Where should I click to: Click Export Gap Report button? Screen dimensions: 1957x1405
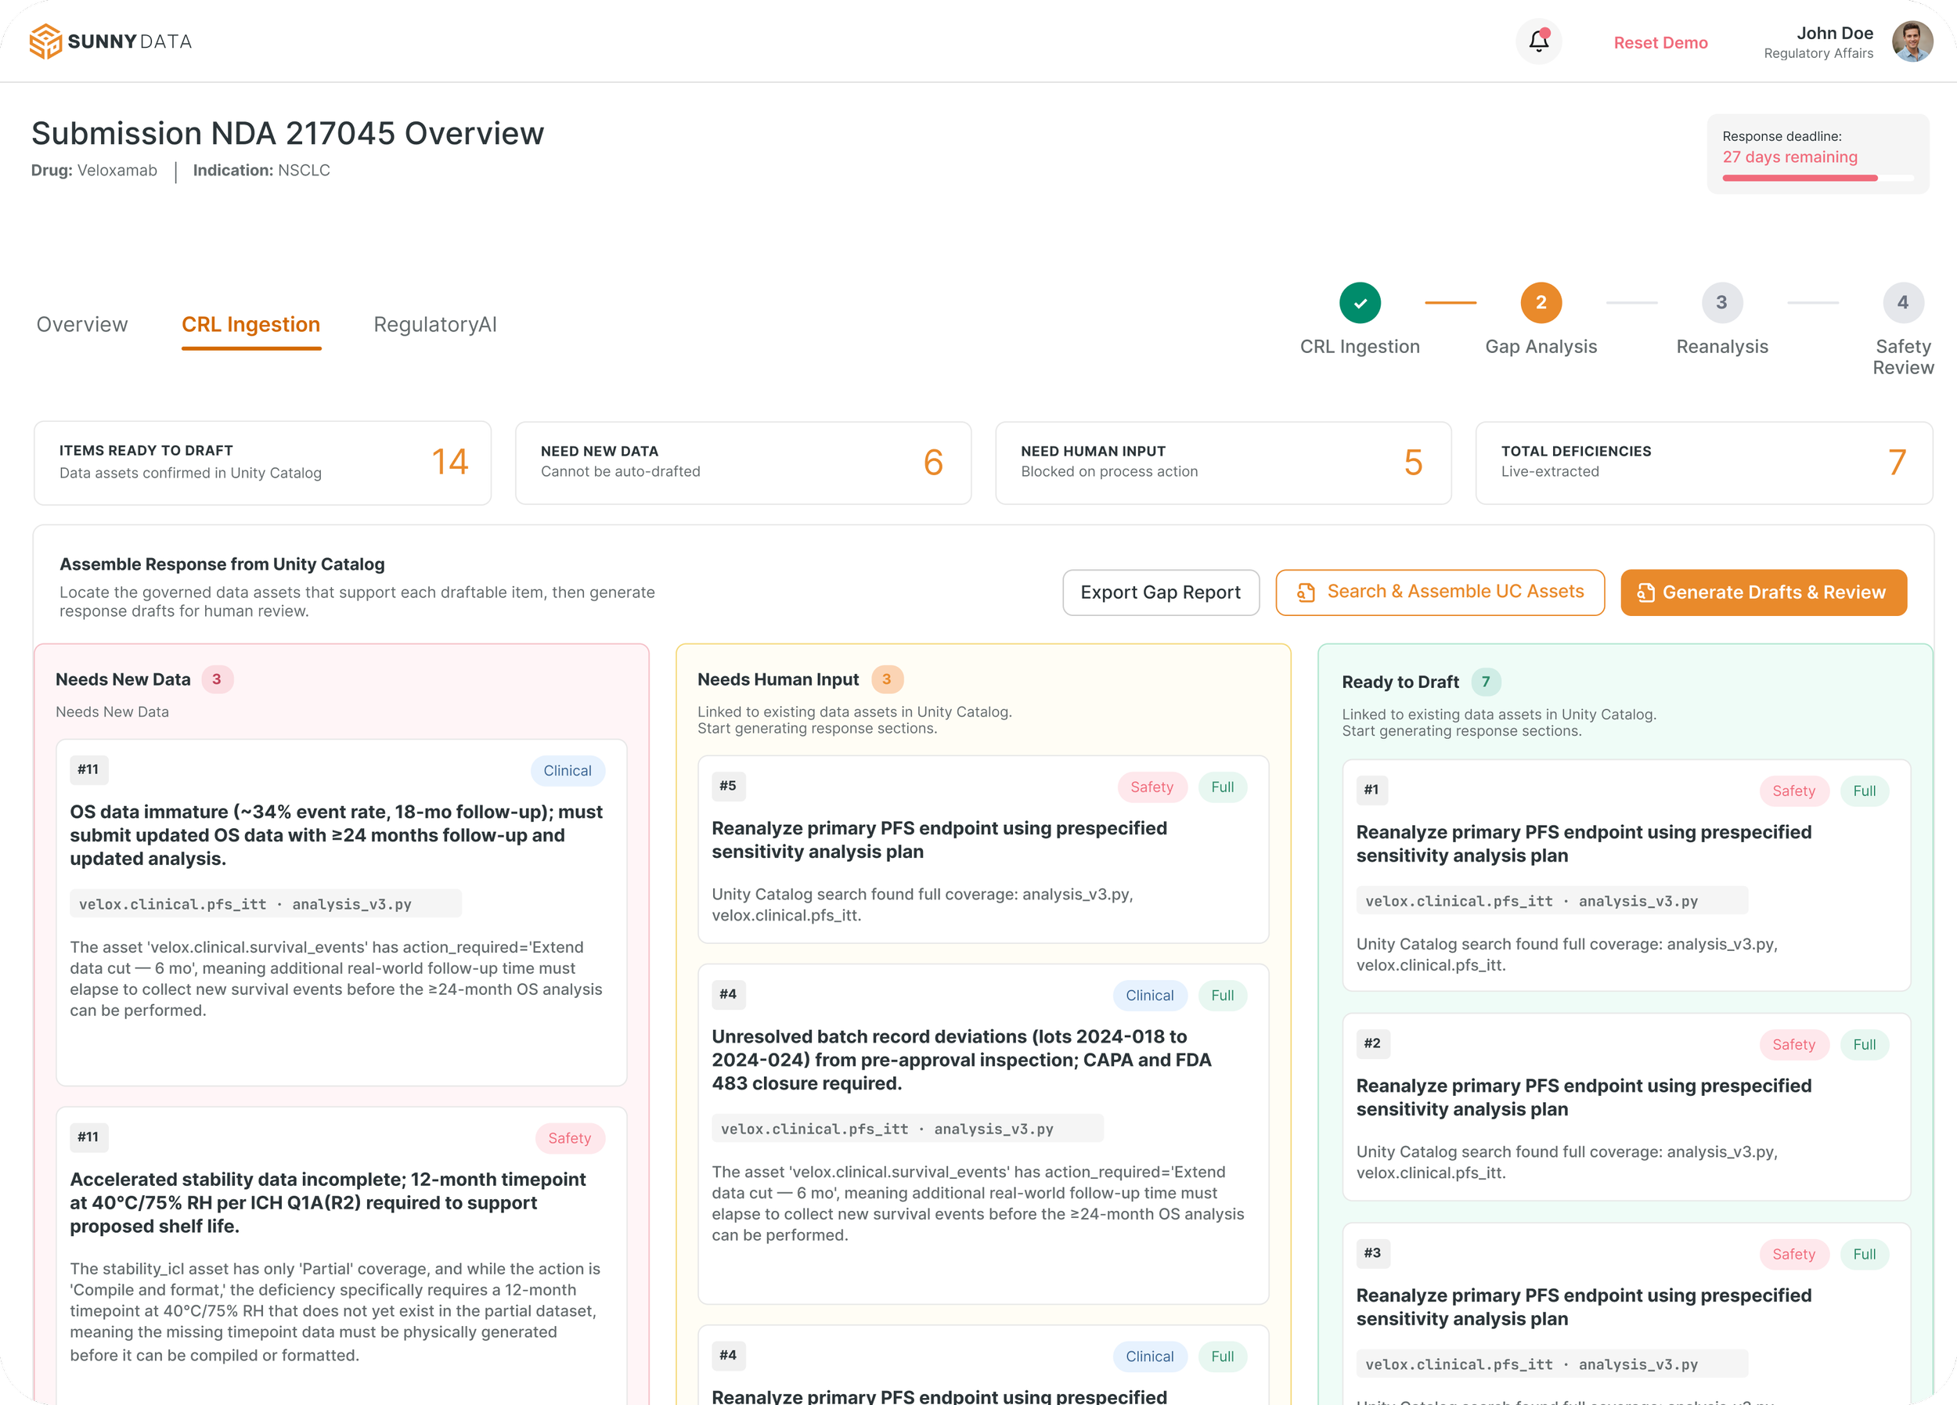(1161, 593)
